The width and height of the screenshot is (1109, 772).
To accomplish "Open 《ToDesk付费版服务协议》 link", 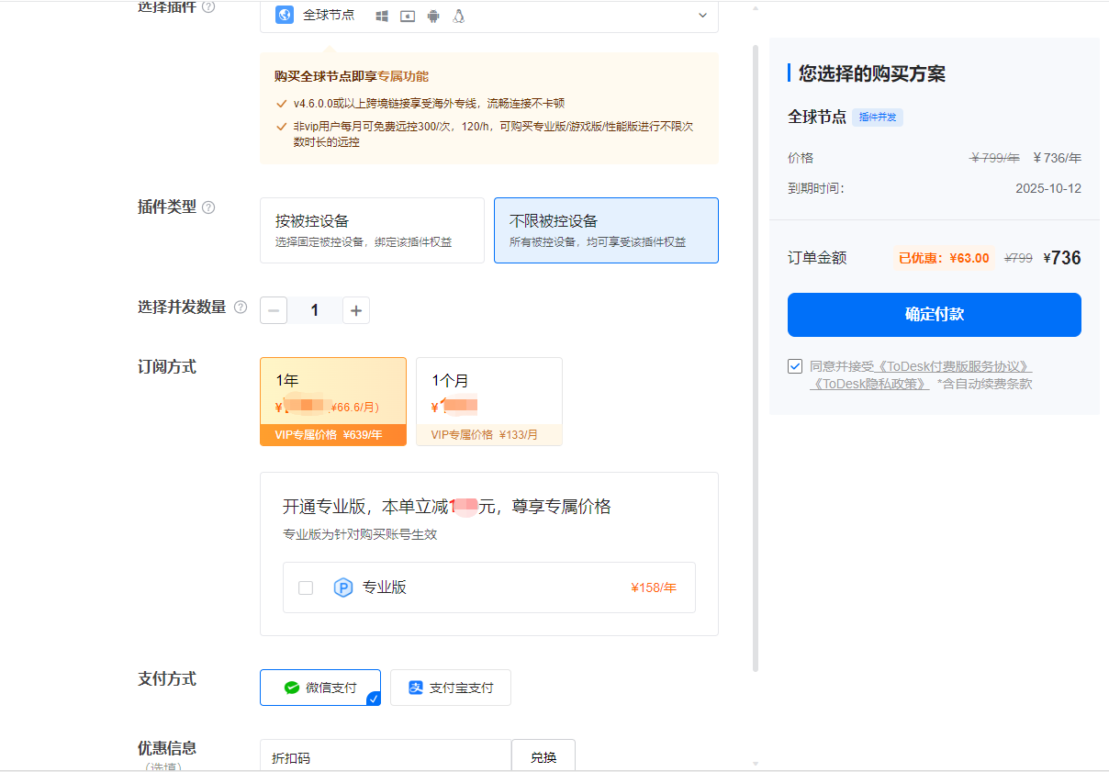I will coord(951,366).
